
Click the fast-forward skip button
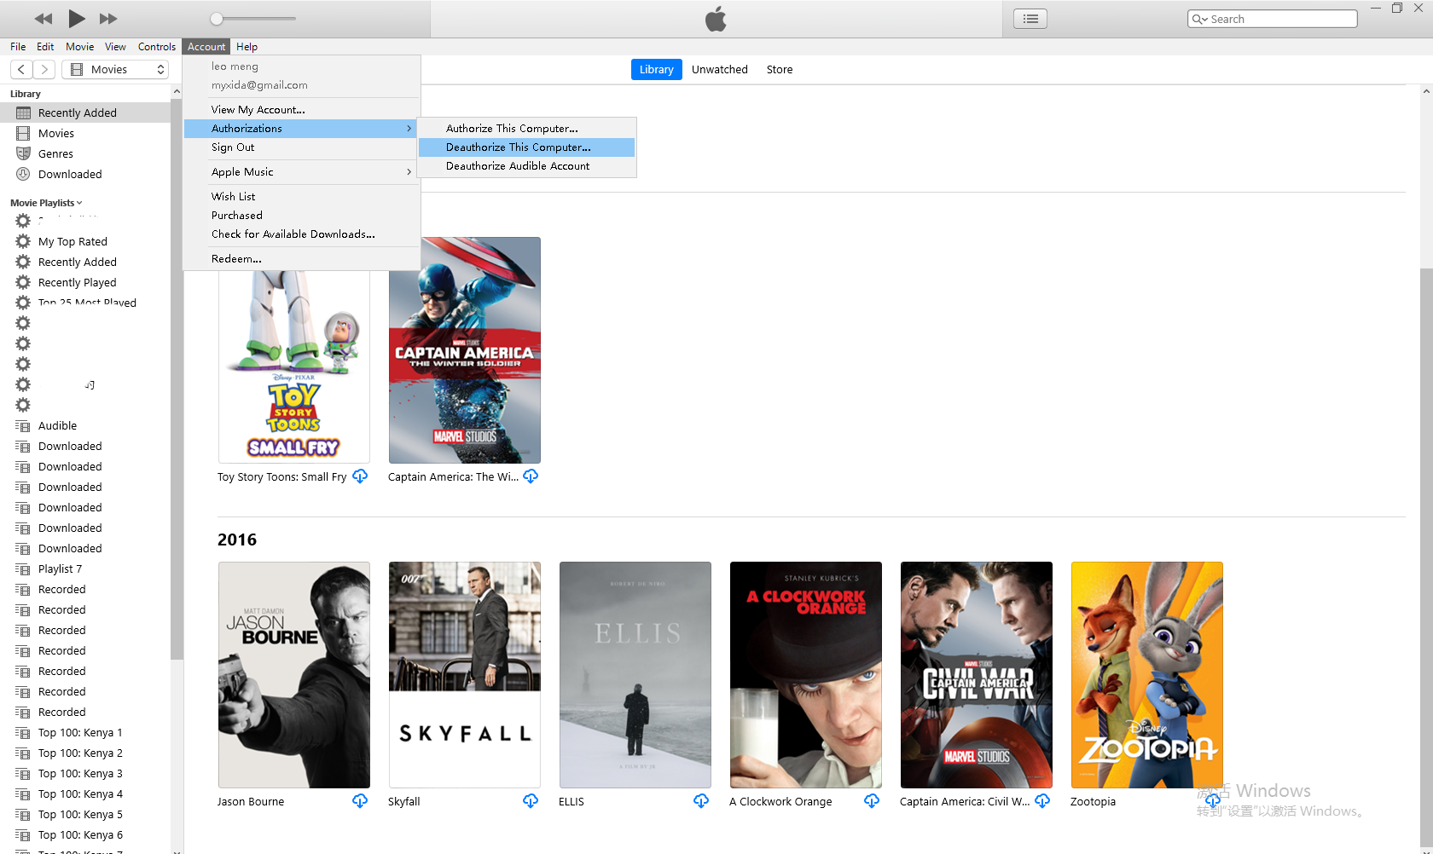[108, 18]
